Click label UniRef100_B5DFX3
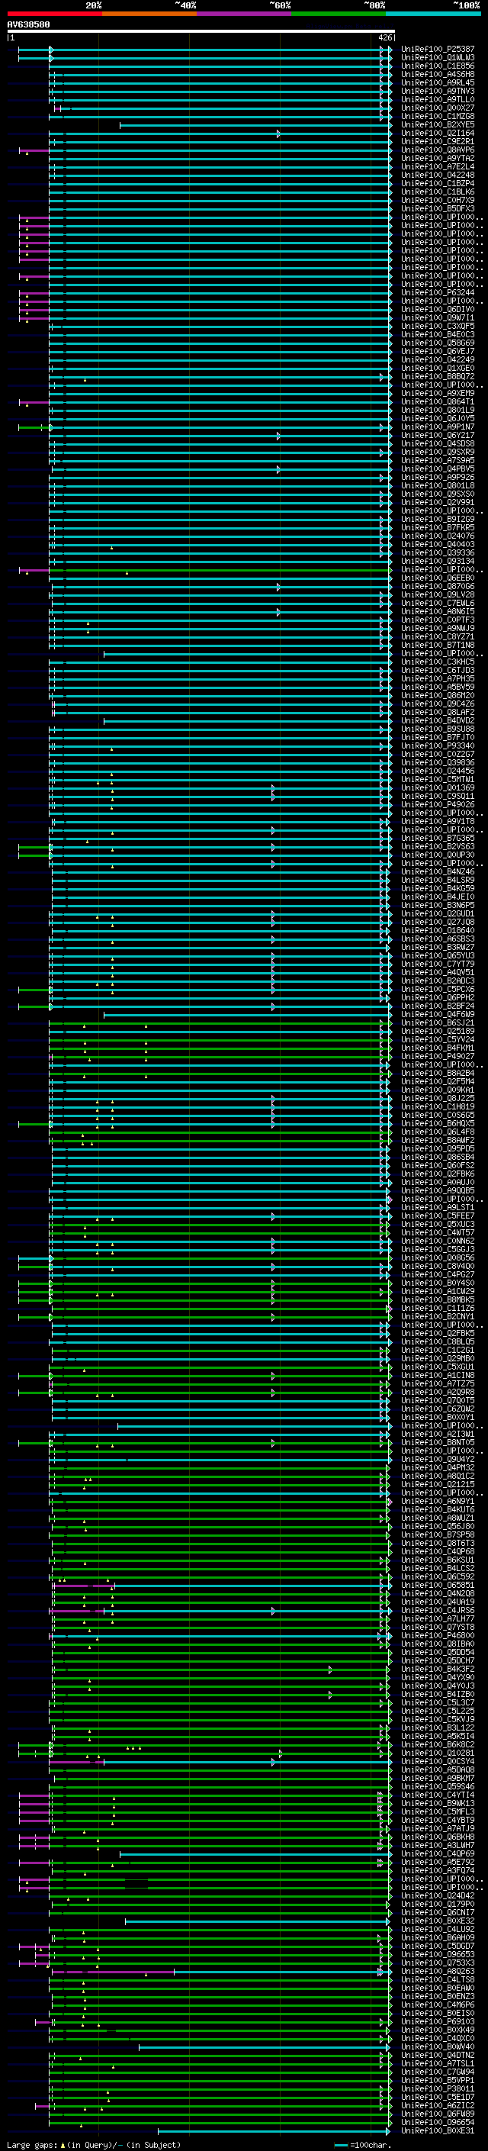 coord(437,209)
